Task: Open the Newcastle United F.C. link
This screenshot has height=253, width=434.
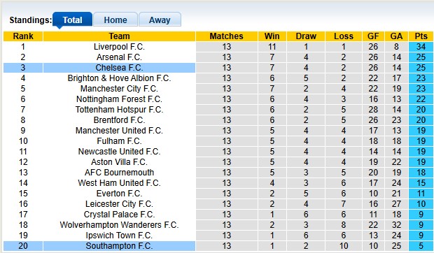Action: [x=119, y=152]
